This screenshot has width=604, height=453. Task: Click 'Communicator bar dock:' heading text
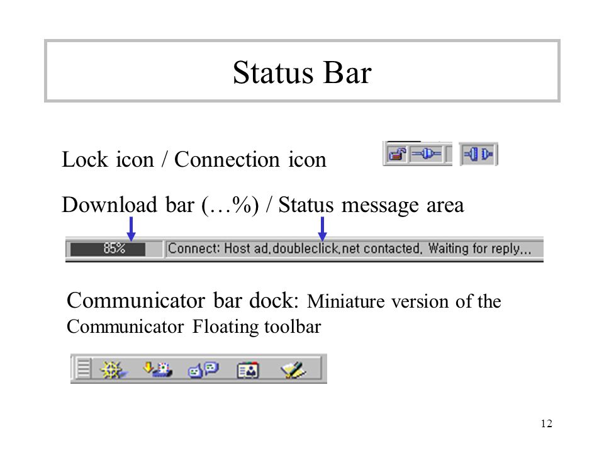click(x=182, y=300)
